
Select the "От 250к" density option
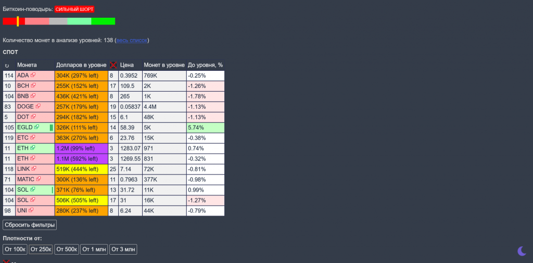tap(41, 249)
